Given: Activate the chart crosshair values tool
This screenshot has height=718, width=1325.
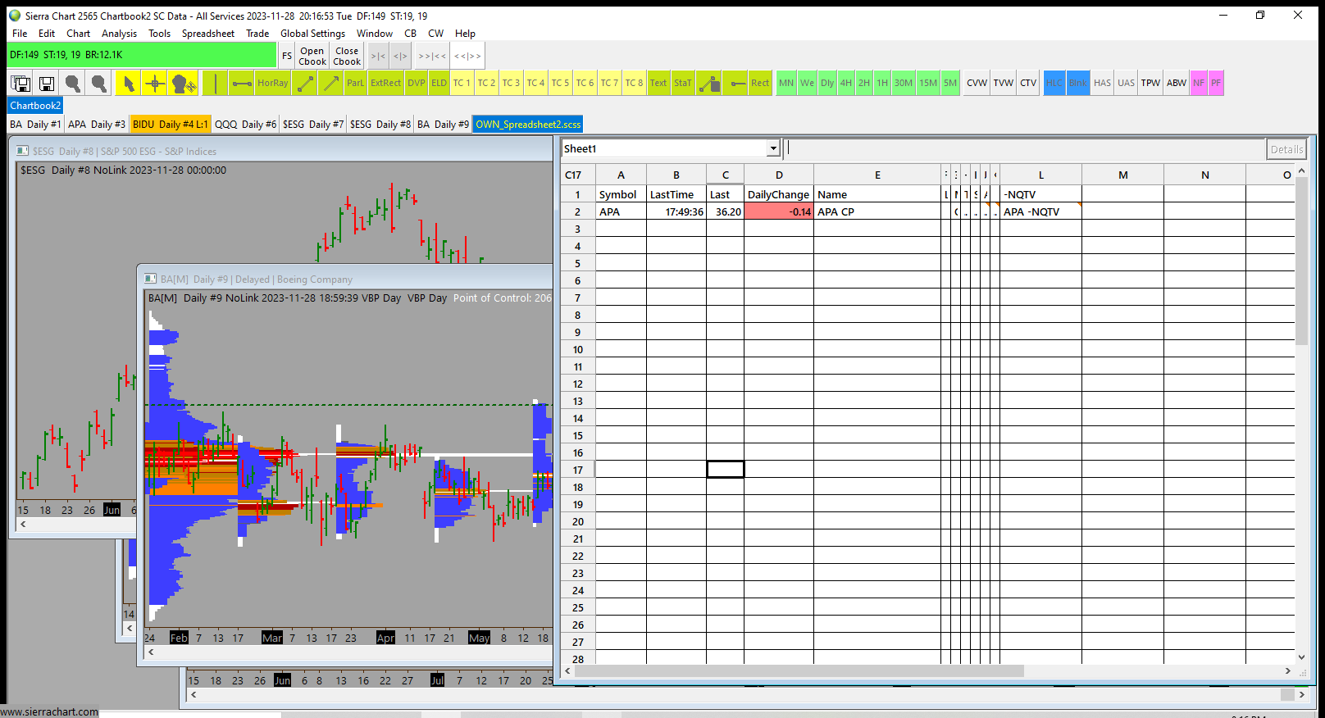Looking at the screenshot, I should [155, 83].
